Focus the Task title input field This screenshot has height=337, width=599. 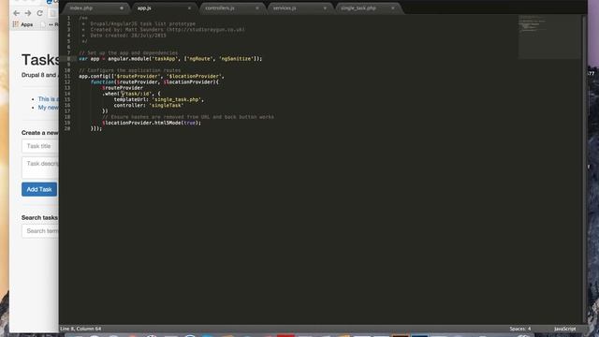40,146
